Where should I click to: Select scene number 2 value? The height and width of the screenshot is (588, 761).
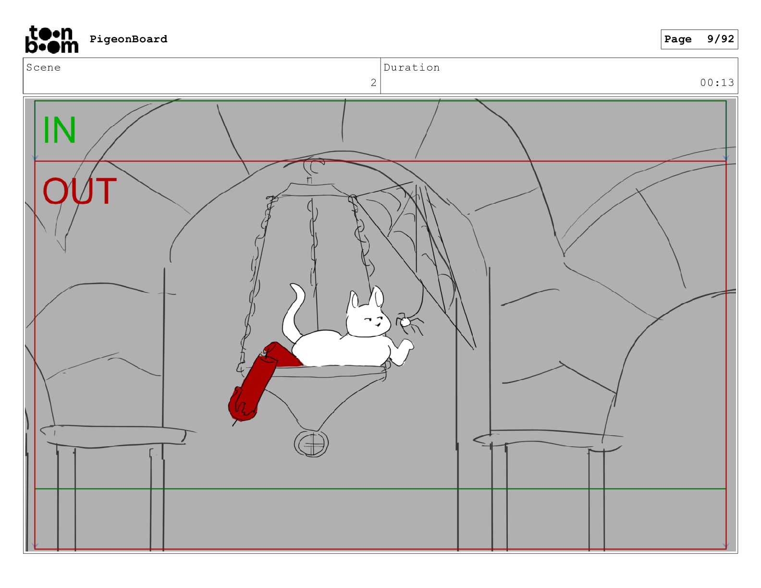pos(373,83)
